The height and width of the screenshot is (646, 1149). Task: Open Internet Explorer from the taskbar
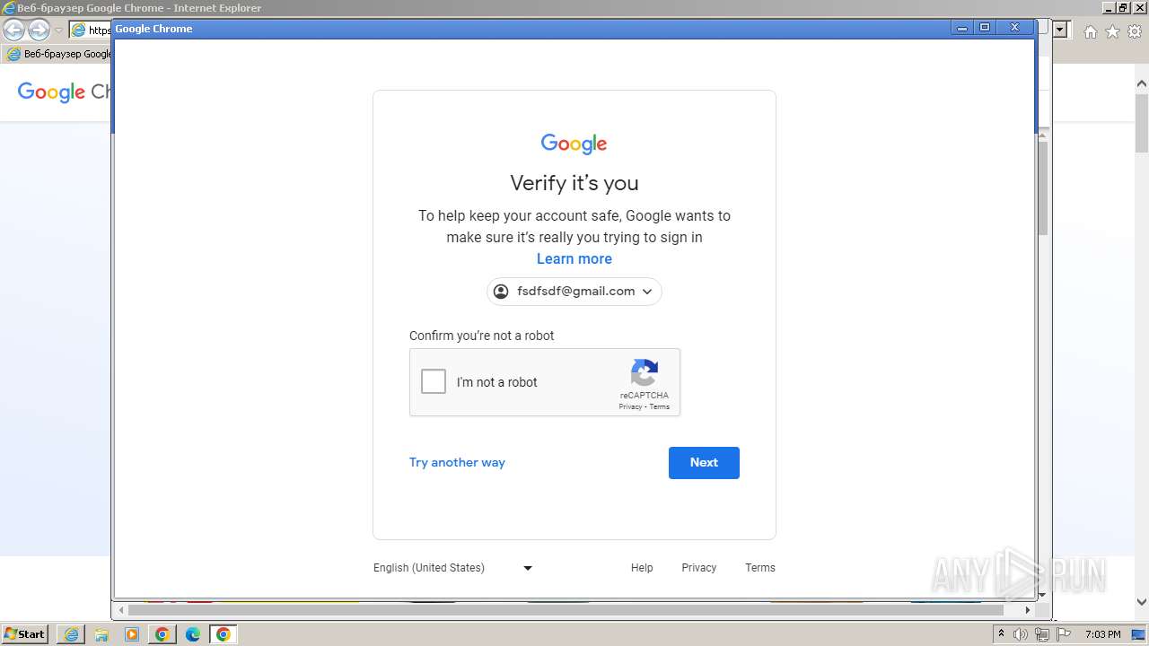click(71, 634)
